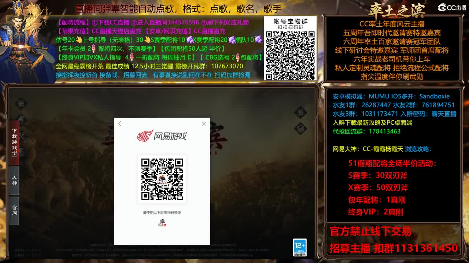Image resolution: width=469 pixels, height=263 pixels.
Task: Click the cube diamond icon at game's right
Action: pyautogui.click(x=300, y=128)
